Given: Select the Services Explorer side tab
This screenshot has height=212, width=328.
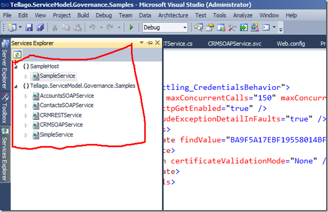Looking at the screenshot, I should tap(5, 154).
